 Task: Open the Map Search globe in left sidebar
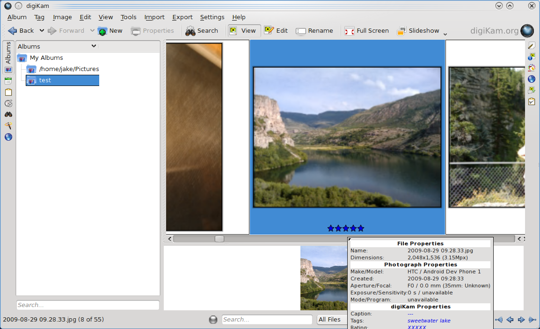8,137
